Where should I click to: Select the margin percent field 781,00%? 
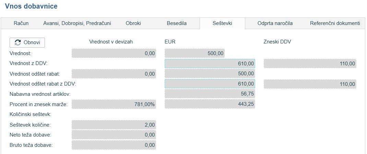click(114, 104)
